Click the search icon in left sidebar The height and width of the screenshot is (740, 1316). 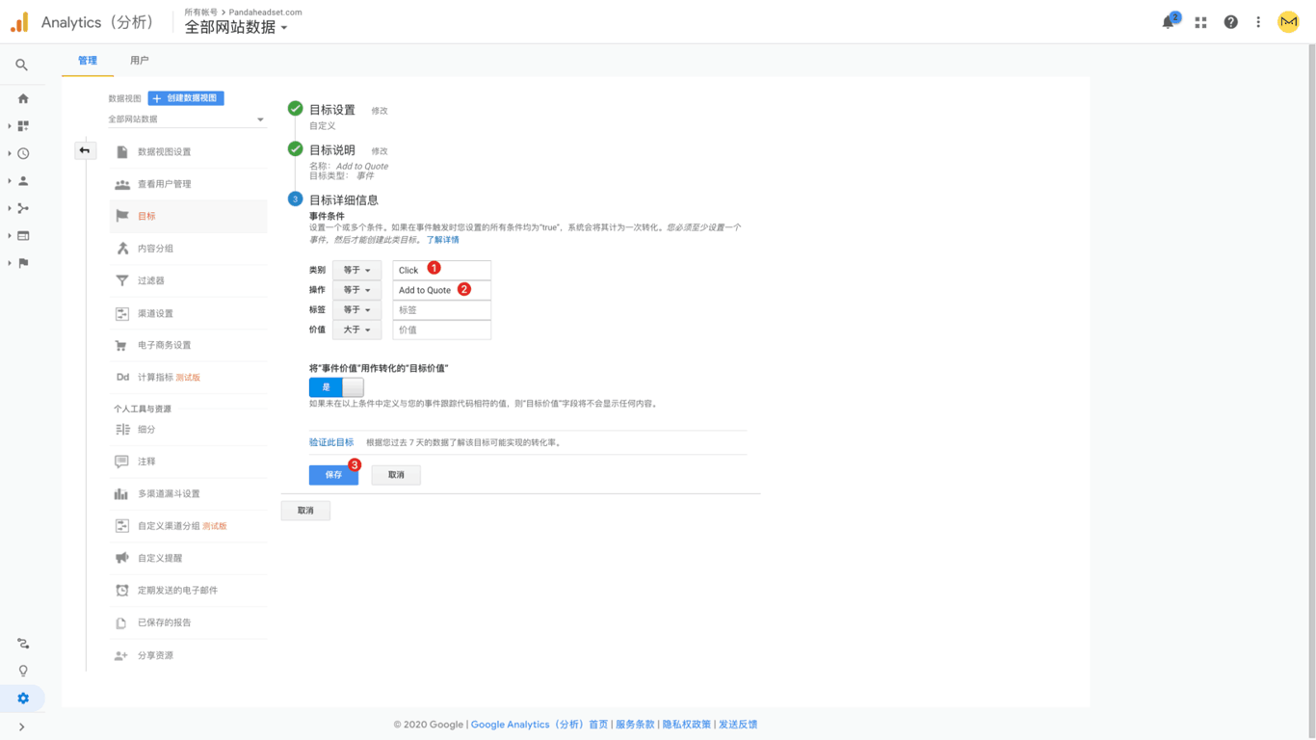[21, 66]
